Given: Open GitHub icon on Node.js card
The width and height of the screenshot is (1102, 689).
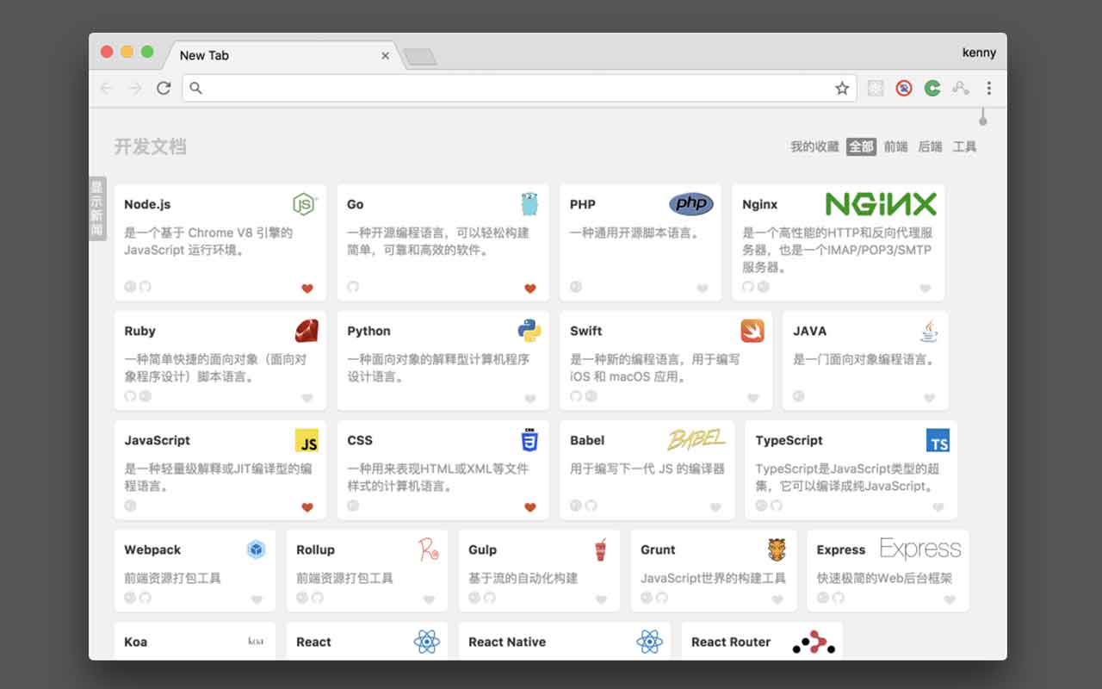Looking at the screenshot, I should click(145, 287).
